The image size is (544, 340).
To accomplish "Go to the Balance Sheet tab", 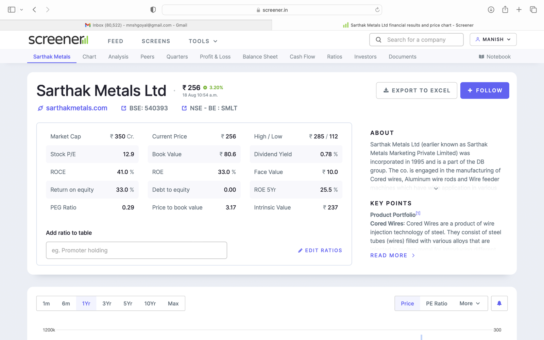I will pos(260,57).
